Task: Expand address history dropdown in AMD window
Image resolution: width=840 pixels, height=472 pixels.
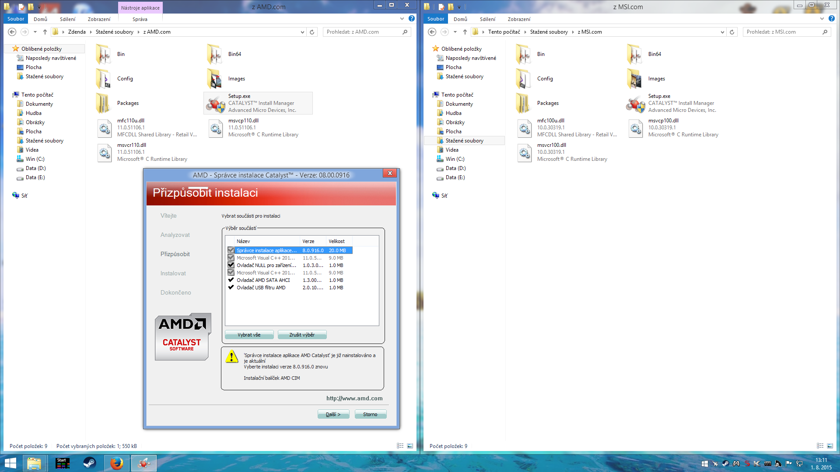Action: pyautogui.click(x=302, y=32)
